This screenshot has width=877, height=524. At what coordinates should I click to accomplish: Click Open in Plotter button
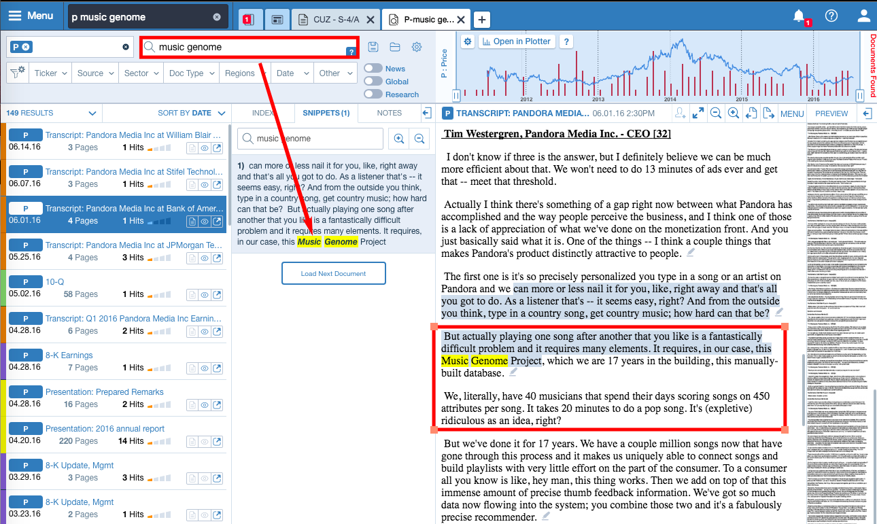pos(517,41)
